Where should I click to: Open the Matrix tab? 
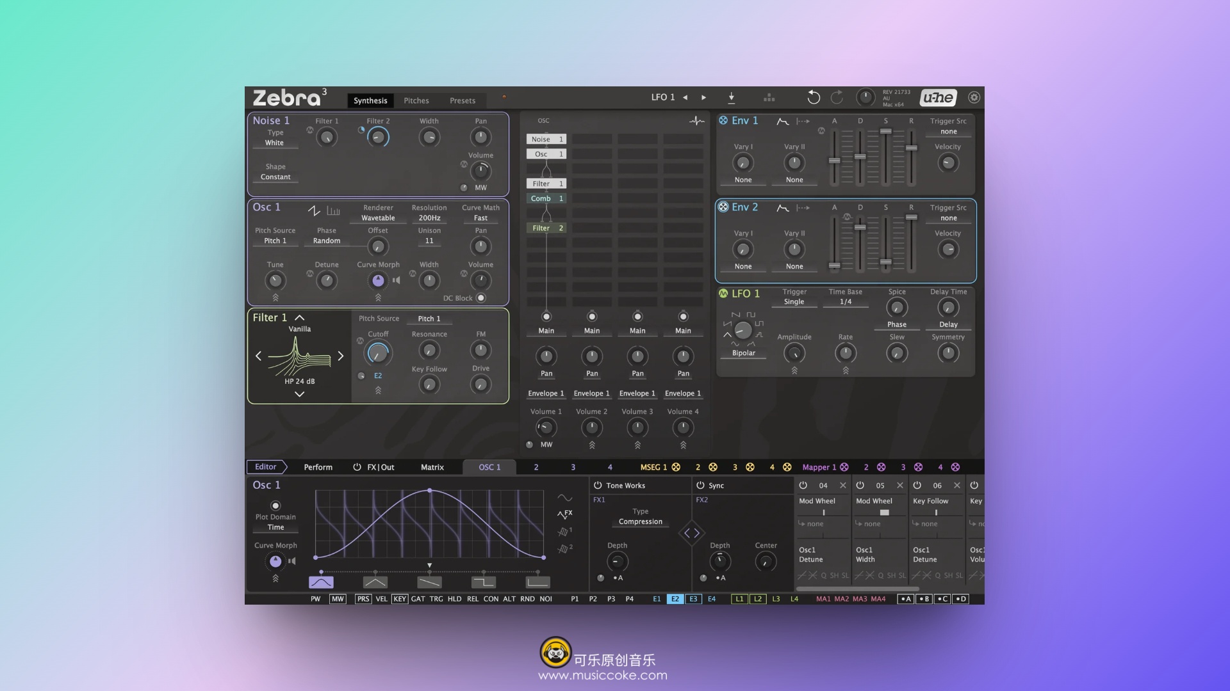[x=432, y=467]
